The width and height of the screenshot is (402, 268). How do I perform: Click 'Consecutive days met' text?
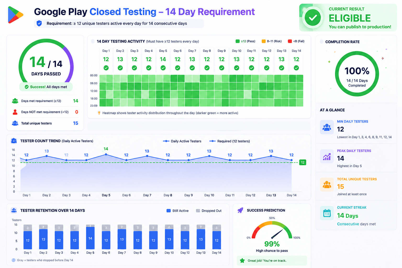pyautogui.click(x=356, y=224)
